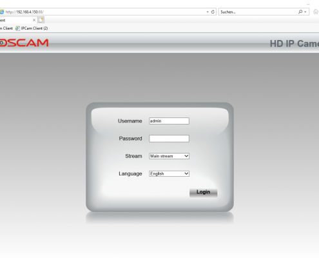
Task: Click the Foscam logo
Action: [24, 43]
